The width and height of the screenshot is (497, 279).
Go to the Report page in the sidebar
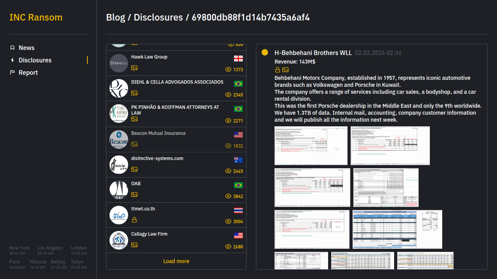28,72
